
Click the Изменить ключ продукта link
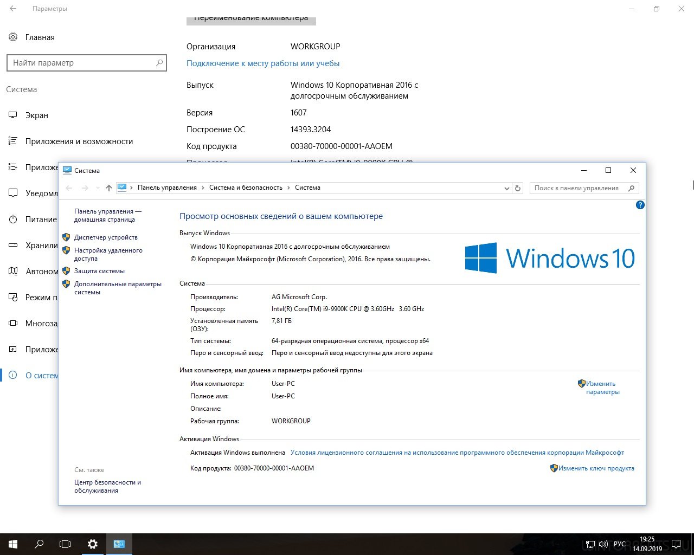pos(596,468)
